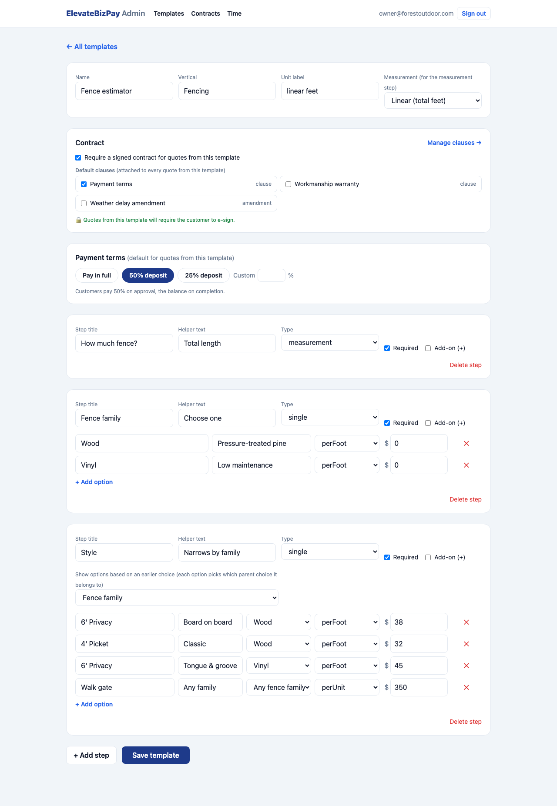
Task: Delete the Style step
Action: click(x=465, y=722)
